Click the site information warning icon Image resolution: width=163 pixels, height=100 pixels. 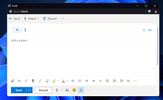tap(11, 11)
